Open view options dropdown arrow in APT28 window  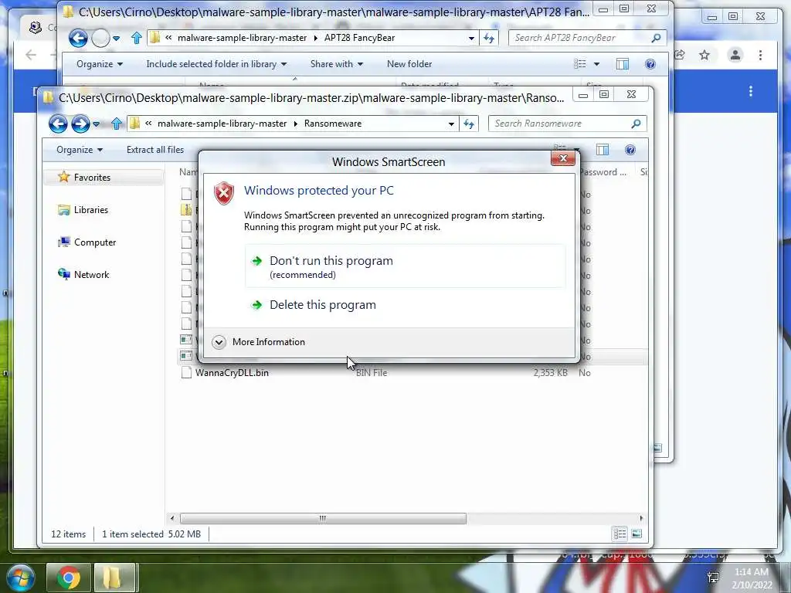tap(597, 64)
